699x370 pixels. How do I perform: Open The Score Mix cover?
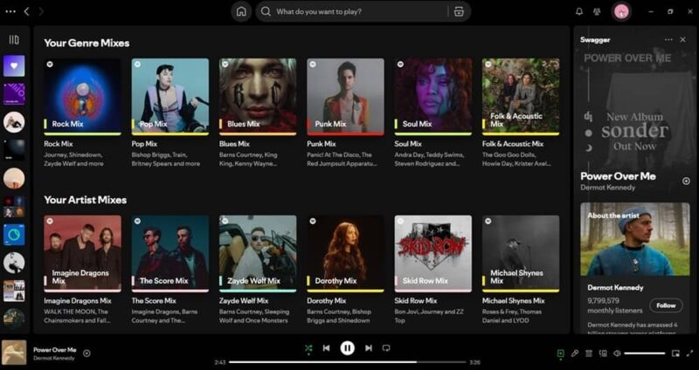click(170, 254)
